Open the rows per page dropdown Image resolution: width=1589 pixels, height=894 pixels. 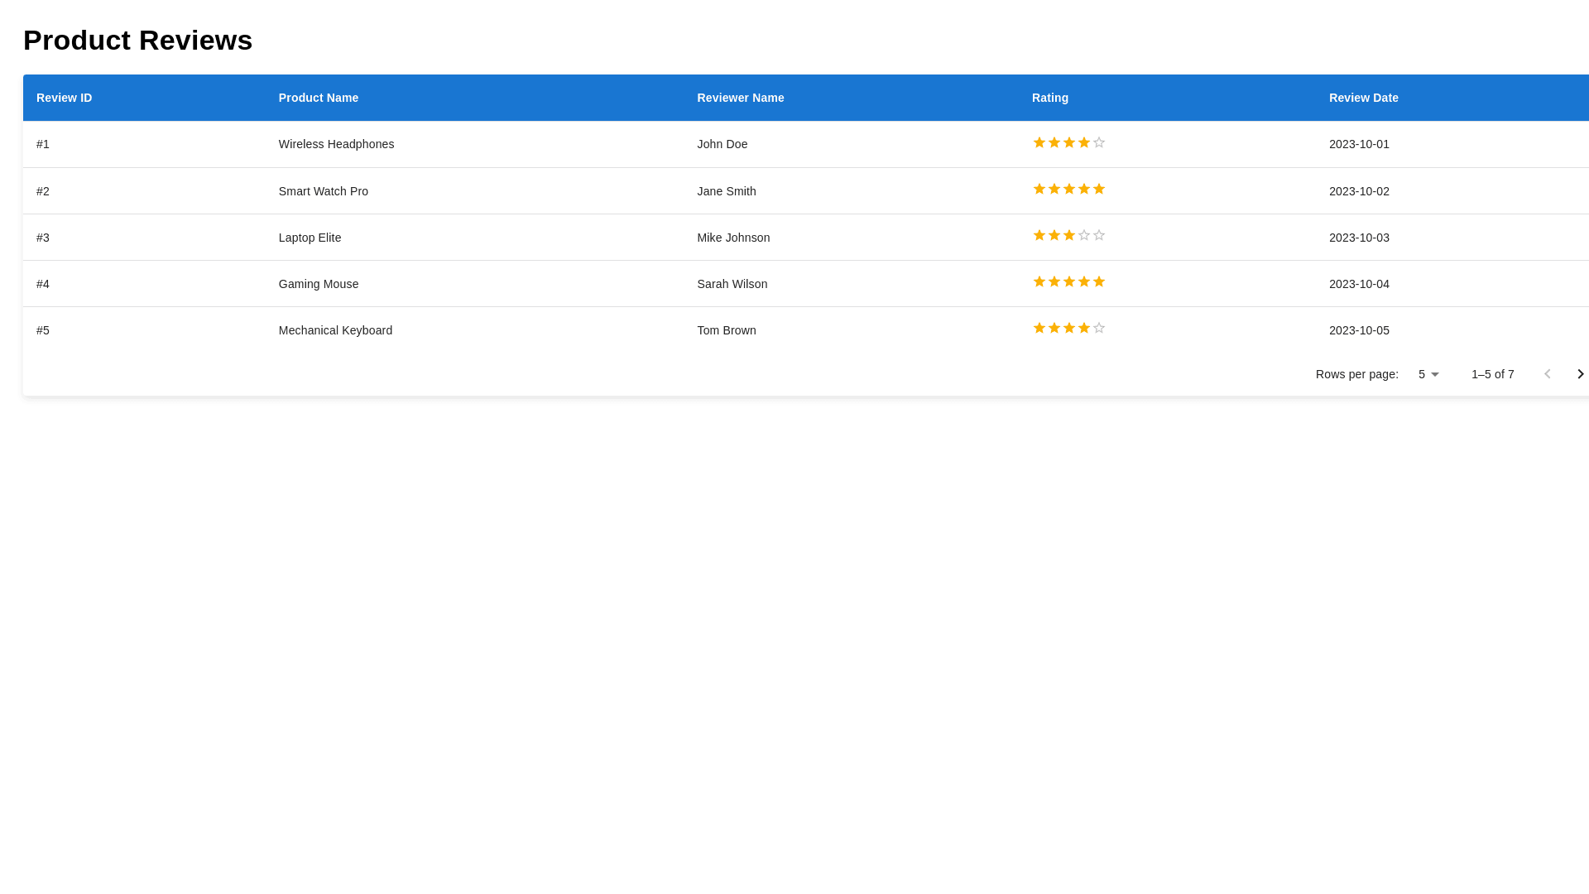click(x=1428, y=374)
